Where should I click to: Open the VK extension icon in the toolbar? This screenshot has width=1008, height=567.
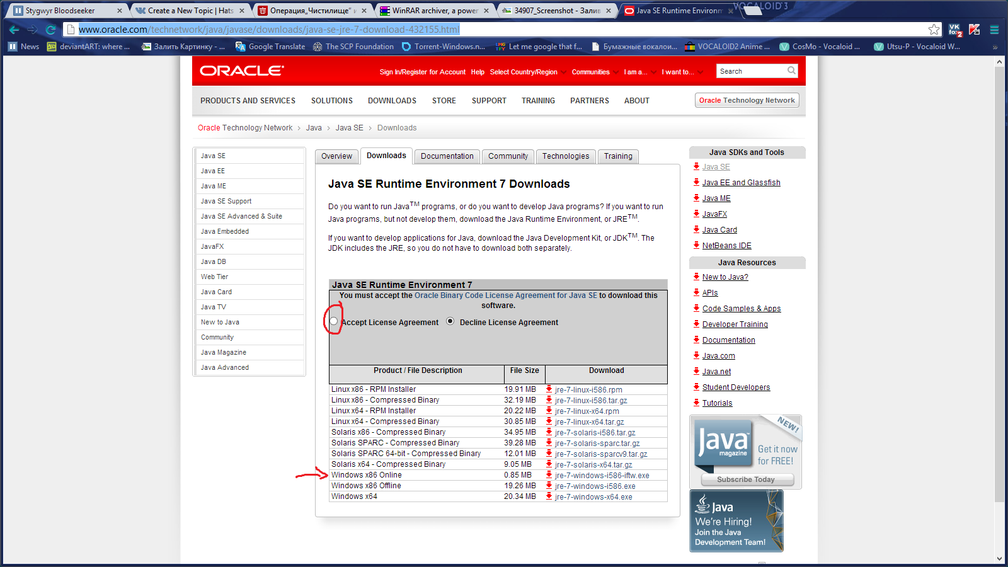click(955, 30)
